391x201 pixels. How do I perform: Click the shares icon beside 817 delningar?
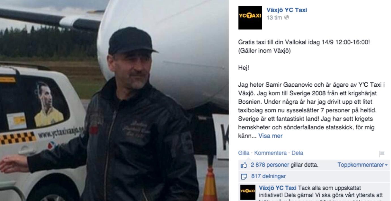pos(243,176)
